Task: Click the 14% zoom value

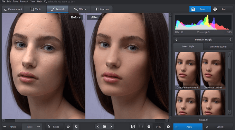Action: pos(158,127)
